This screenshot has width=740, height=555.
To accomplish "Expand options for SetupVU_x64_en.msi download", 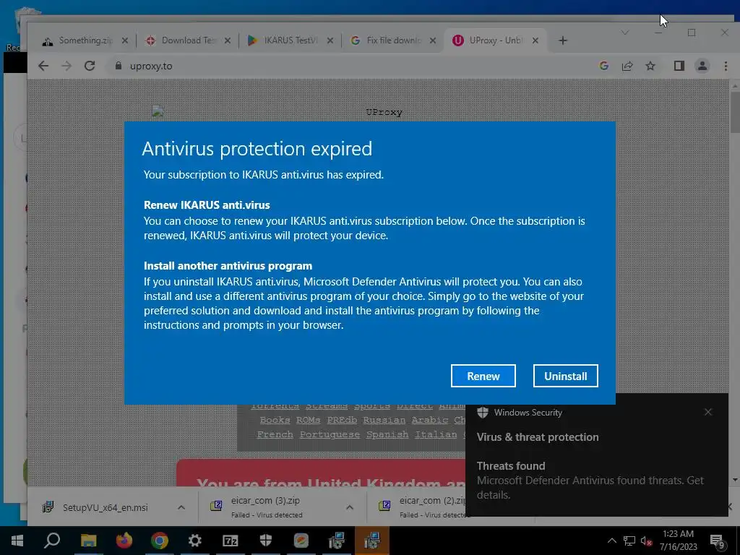I will (181, 507).
